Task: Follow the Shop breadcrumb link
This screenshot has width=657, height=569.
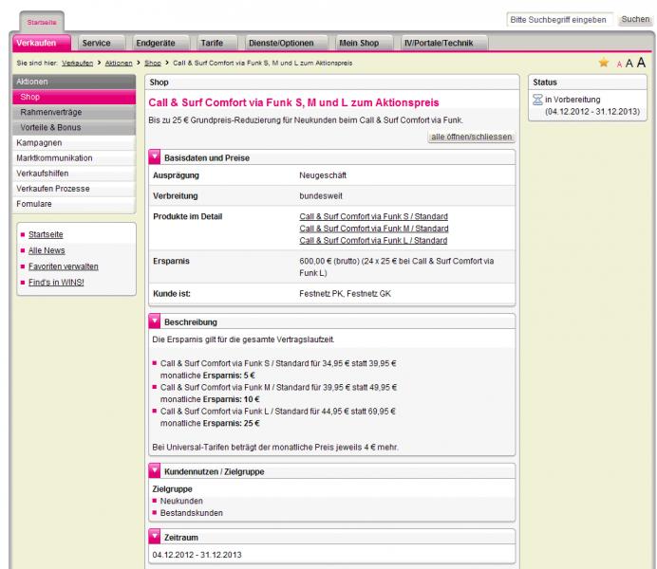Action: [x=153, y=64]
